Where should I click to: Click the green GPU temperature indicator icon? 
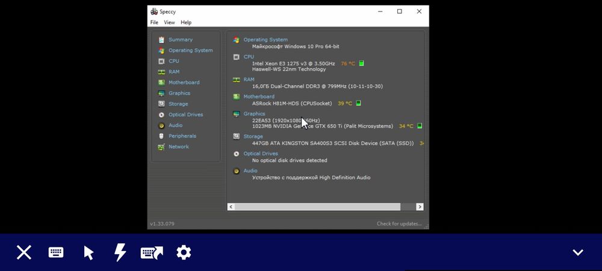(420, 126)
